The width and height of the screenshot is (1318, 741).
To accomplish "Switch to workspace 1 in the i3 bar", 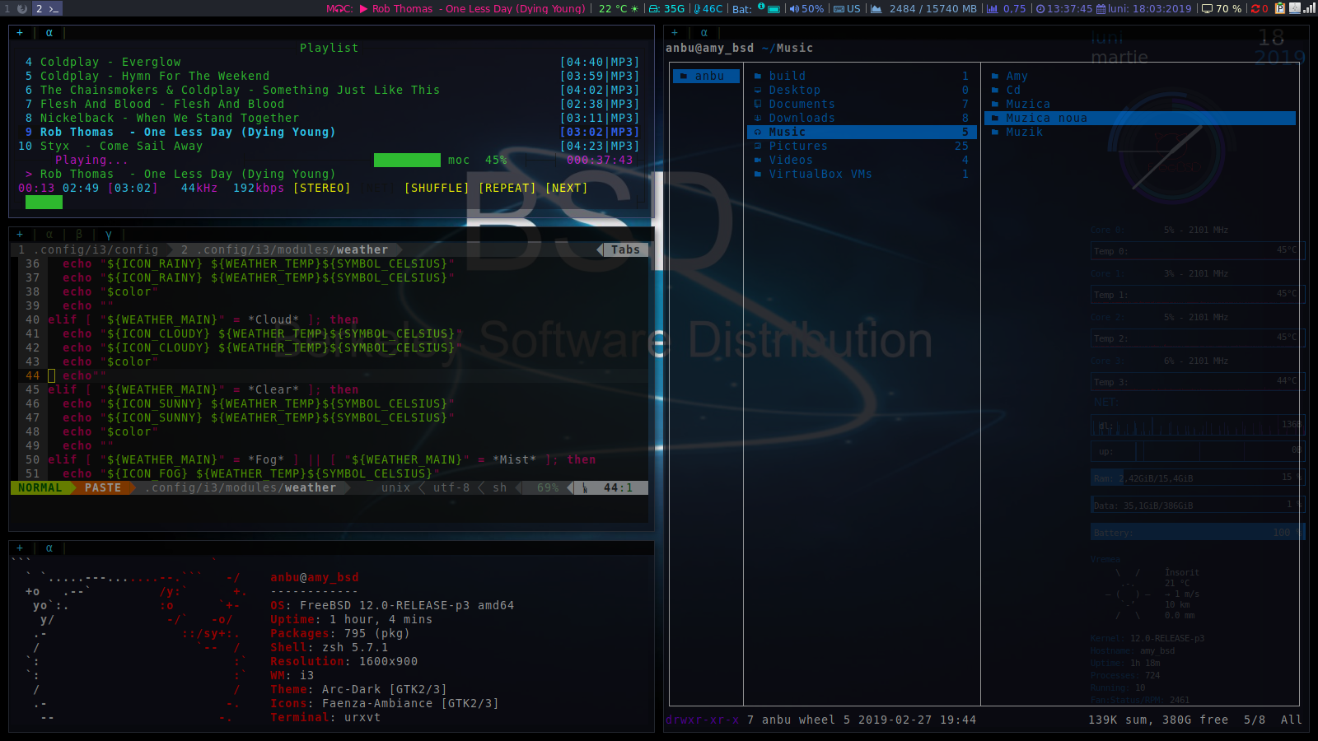I will (x=14, y=8).
